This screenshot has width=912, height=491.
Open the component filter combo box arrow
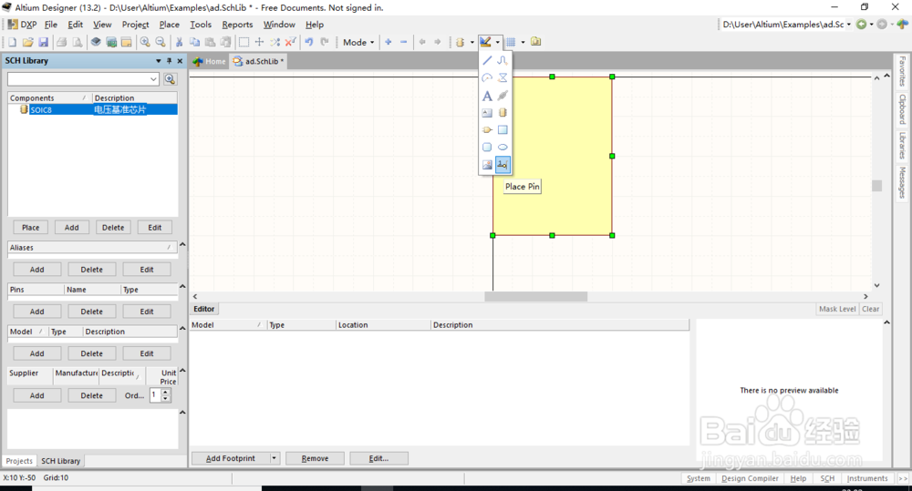click(153, 79)
